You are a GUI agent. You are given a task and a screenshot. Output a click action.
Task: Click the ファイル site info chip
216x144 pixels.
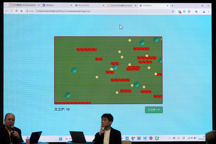click(30, 11)
